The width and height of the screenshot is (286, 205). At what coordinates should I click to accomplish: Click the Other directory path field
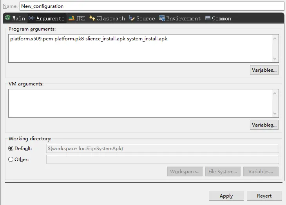point(162,160)
